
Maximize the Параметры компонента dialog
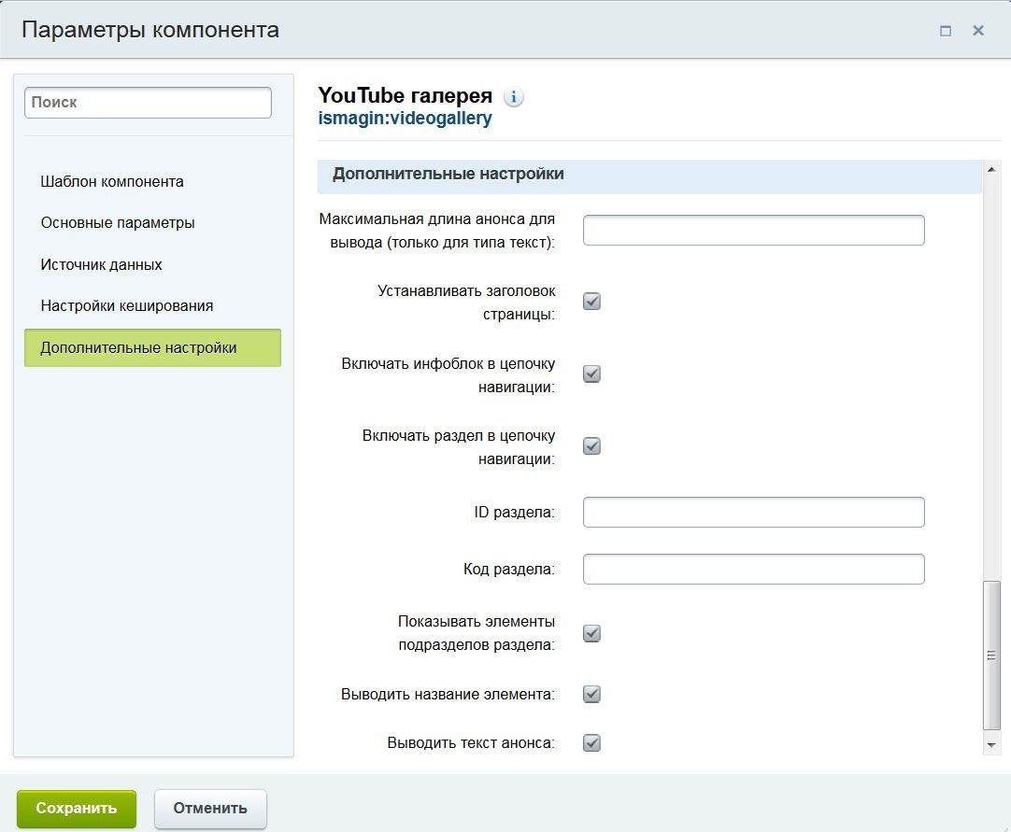[x=946, y=30]
